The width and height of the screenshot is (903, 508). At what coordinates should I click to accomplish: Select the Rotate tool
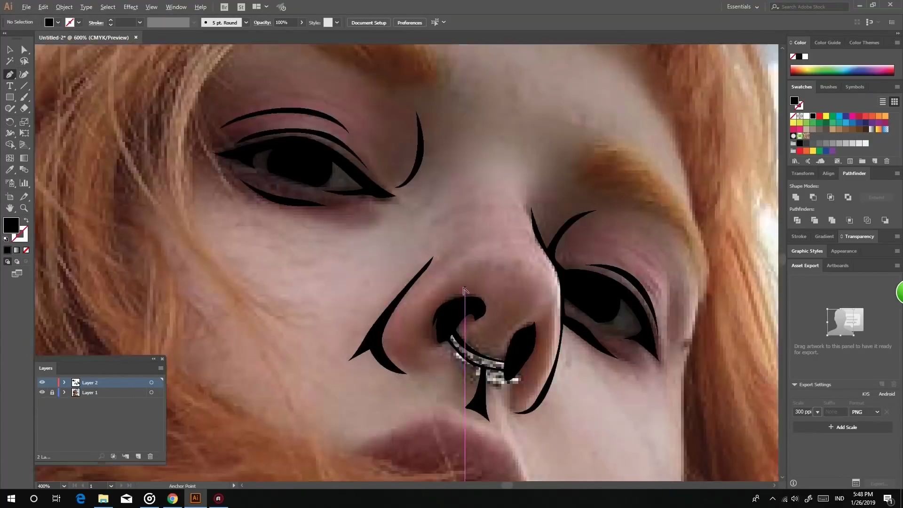pyautogui.click(x=9, y=121)
